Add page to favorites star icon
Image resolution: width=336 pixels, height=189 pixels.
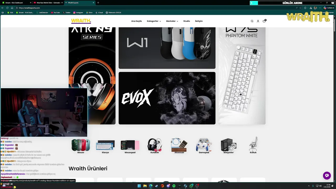point(301,8)
